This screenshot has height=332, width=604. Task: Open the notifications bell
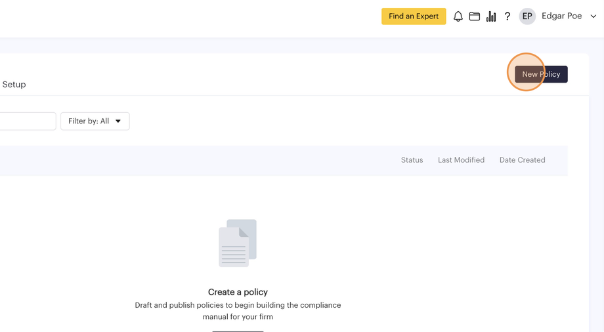click(458, 16)
